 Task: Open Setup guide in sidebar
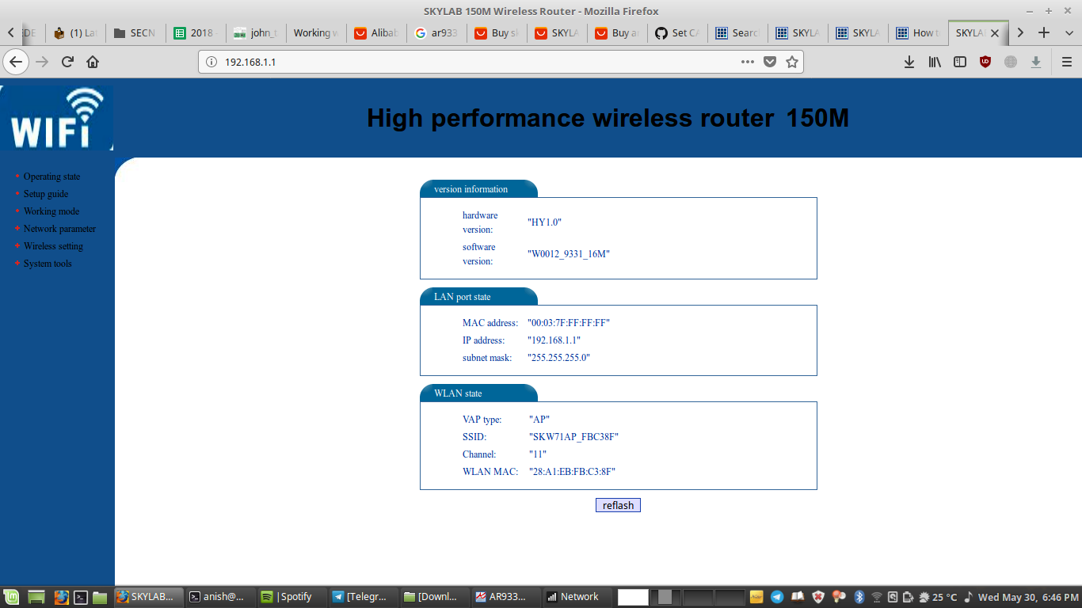point(46,194)
